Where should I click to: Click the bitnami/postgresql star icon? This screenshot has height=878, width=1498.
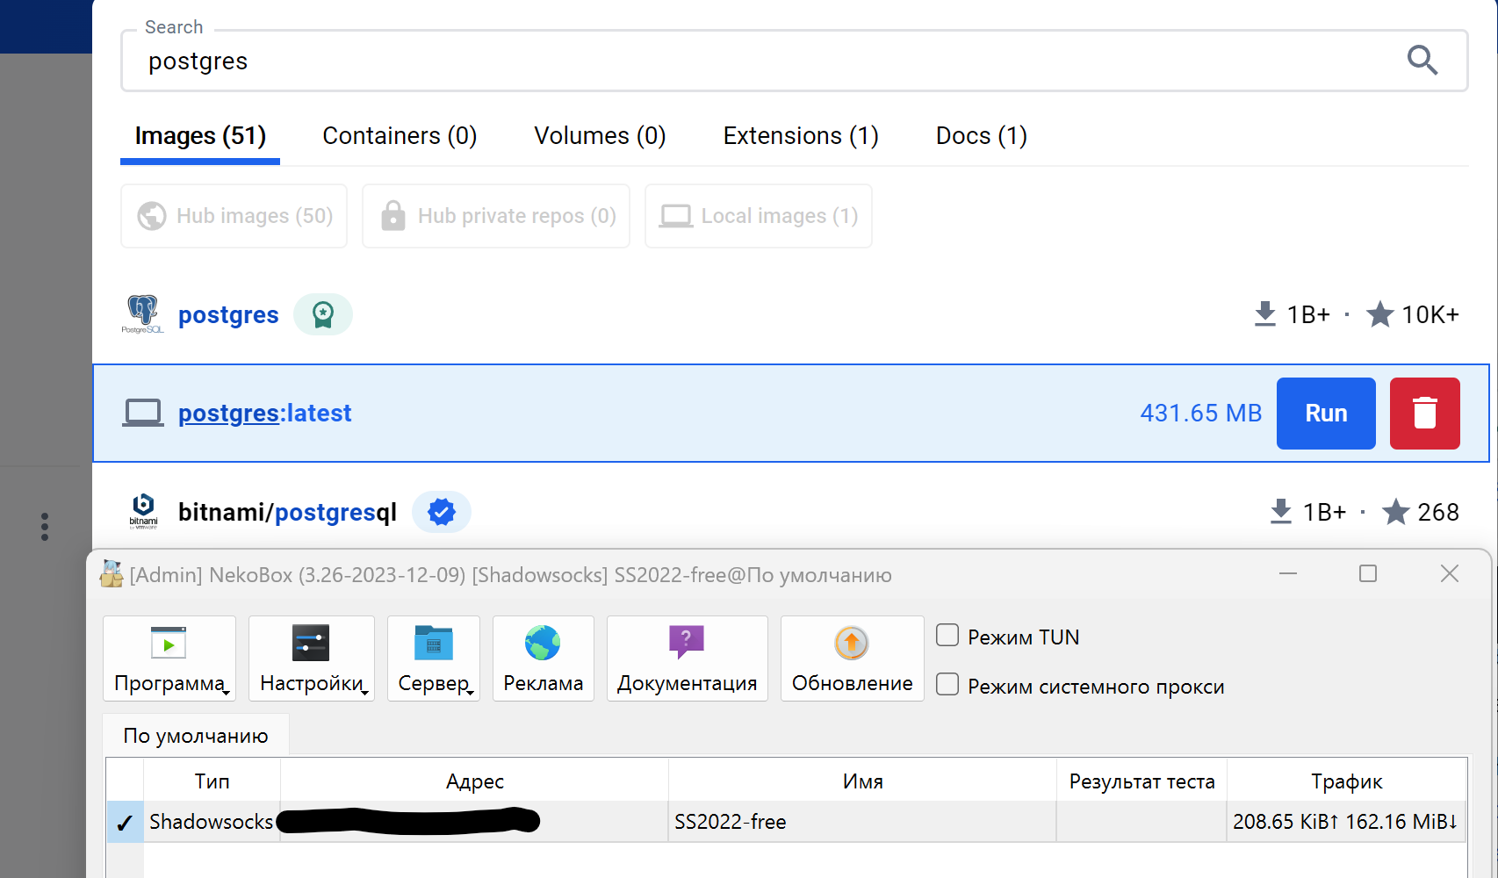1395,512
